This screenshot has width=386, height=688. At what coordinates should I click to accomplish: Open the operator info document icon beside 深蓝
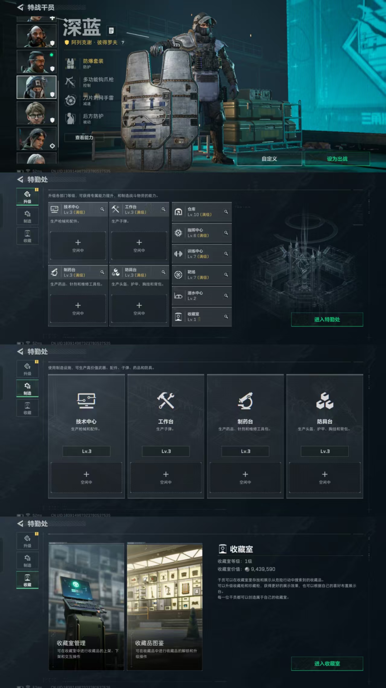coord(111,31)
